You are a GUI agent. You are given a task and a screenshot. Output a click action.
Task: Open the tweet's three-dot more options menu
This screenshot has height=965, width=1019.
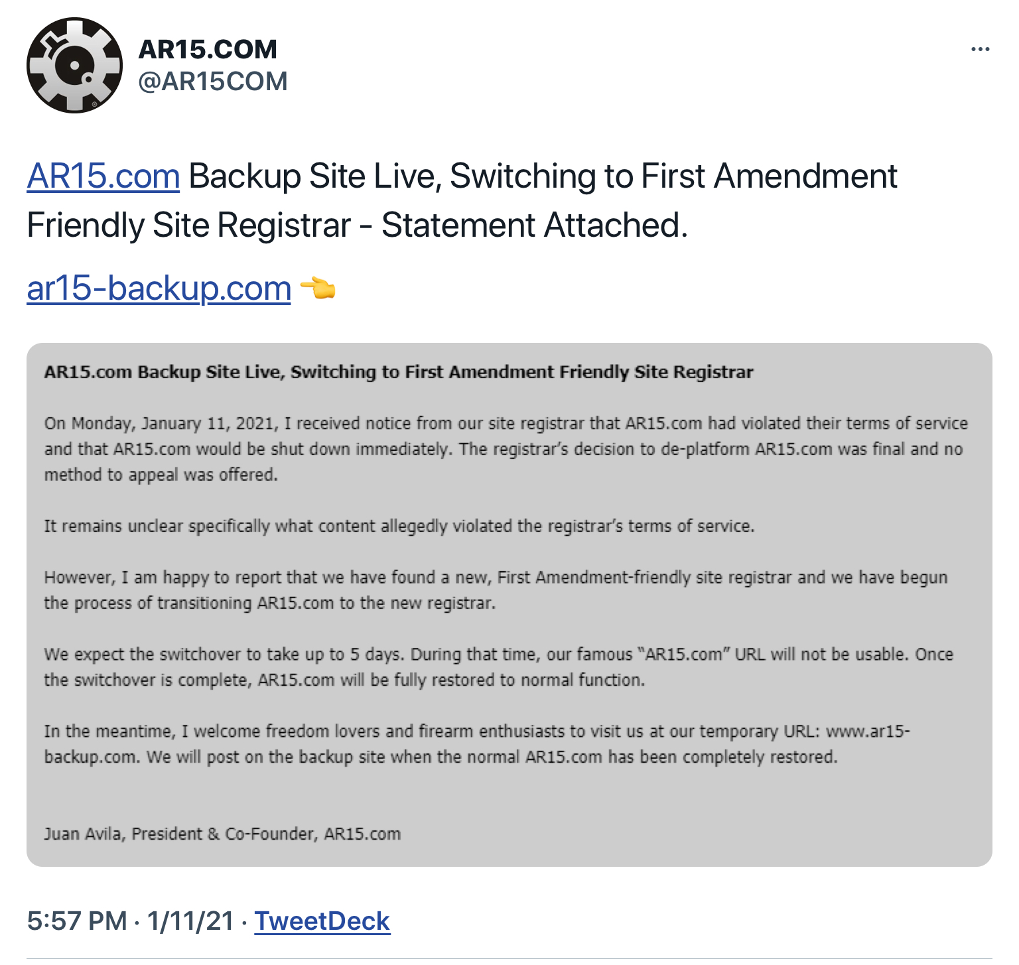click(x=980, y=49)
